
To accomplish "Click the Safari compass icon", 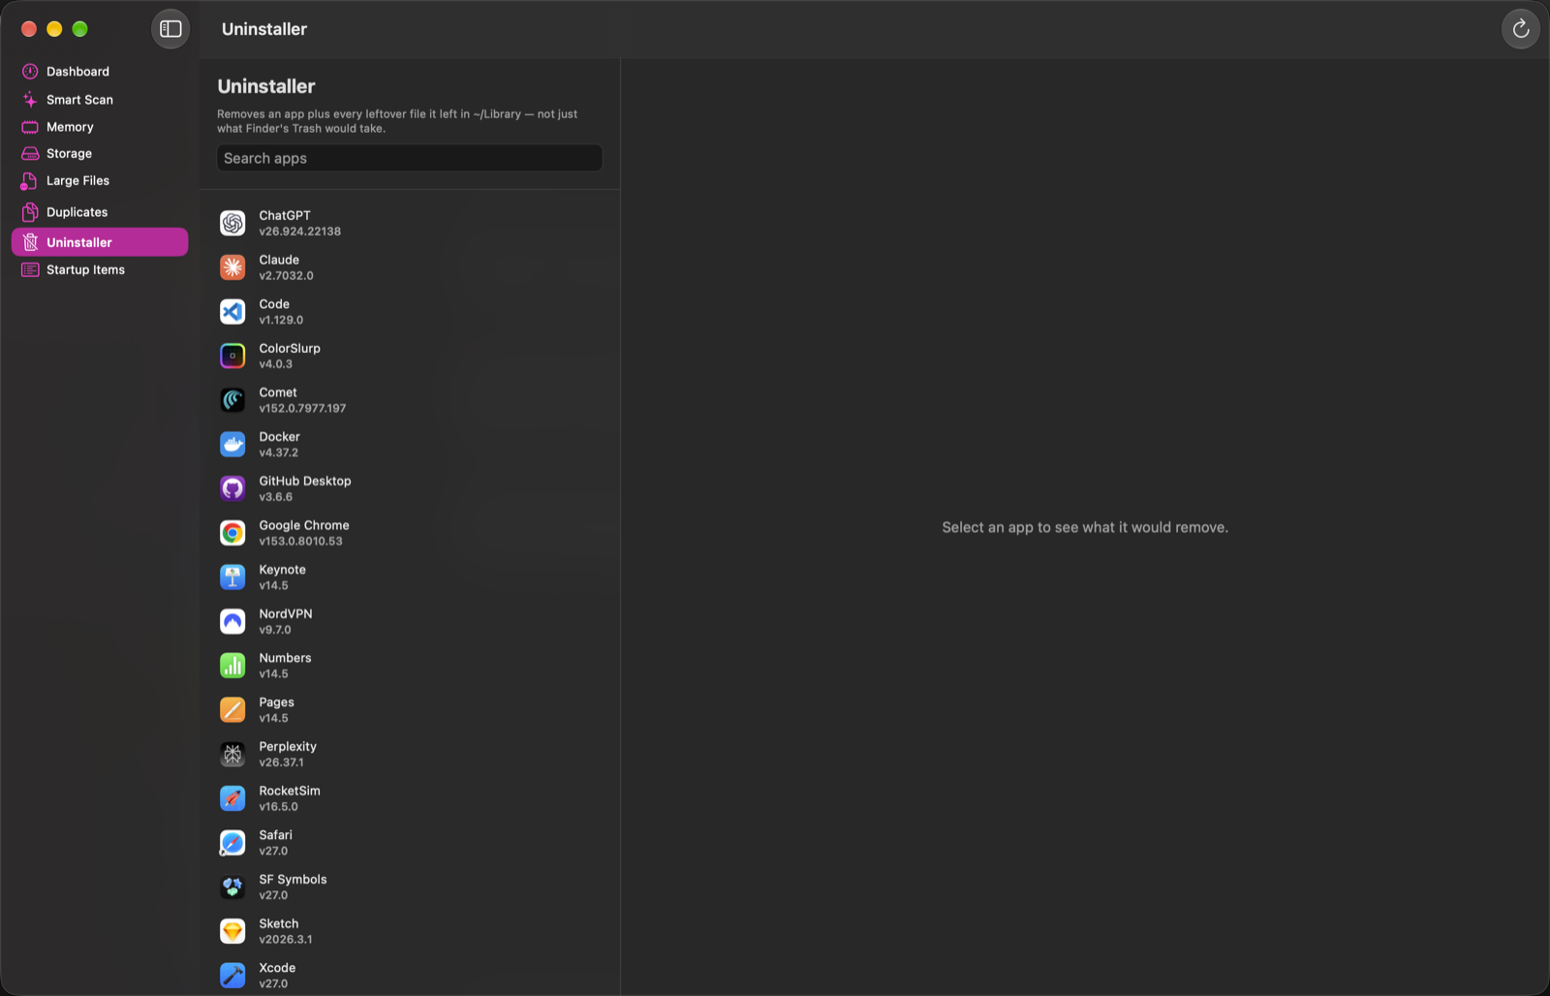I will coord(232,843).
